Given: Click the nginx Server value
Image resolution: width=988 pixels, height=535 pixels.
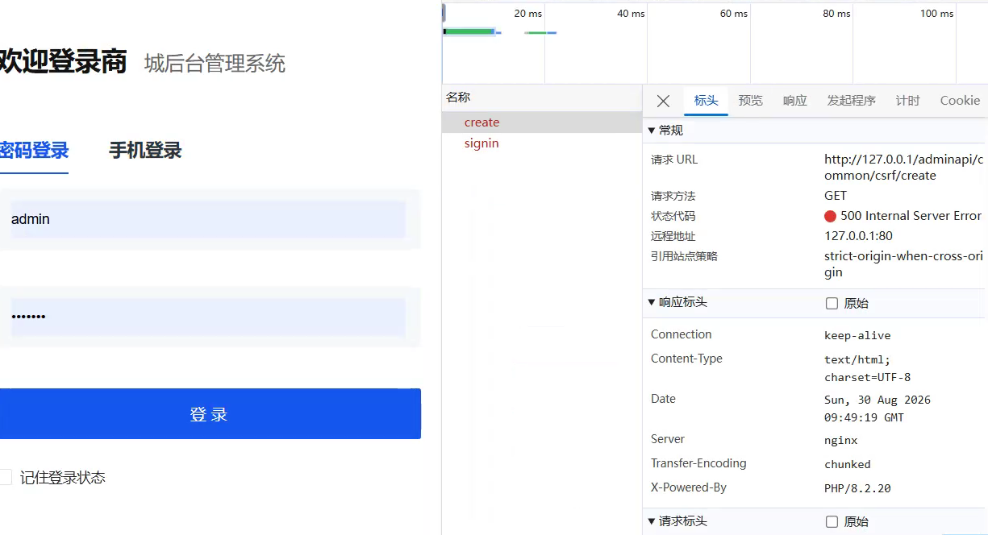Looking at the screenshot, I should 840,440.
